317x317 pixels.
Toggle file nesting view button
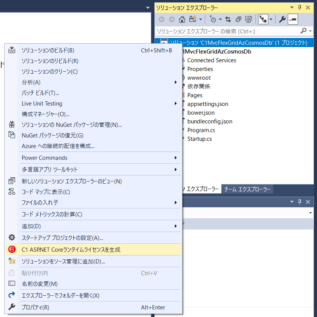263,19
